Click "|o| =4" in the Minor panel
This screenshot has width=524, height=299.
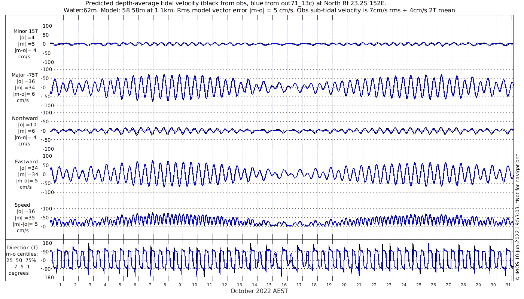[27, 38]
